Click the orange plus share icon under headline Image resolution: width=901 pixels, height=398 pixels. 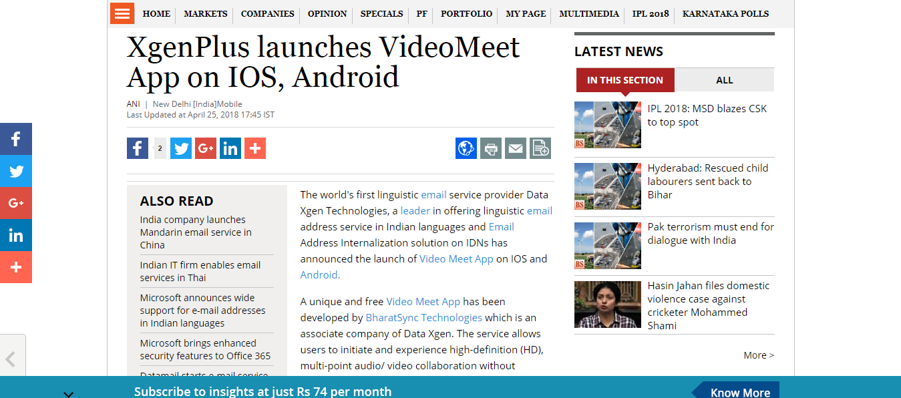255,148
